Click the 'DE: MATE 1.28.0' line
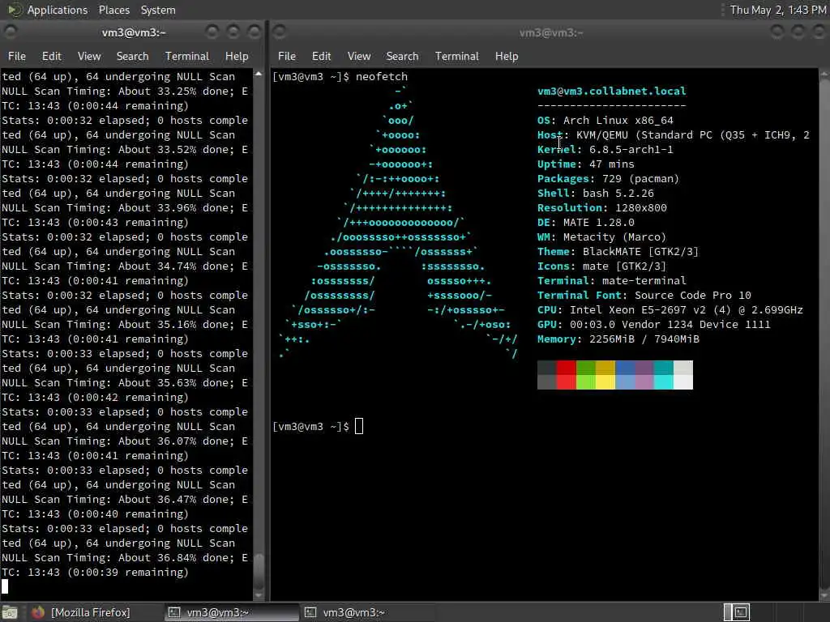 (x=585, y=222)
